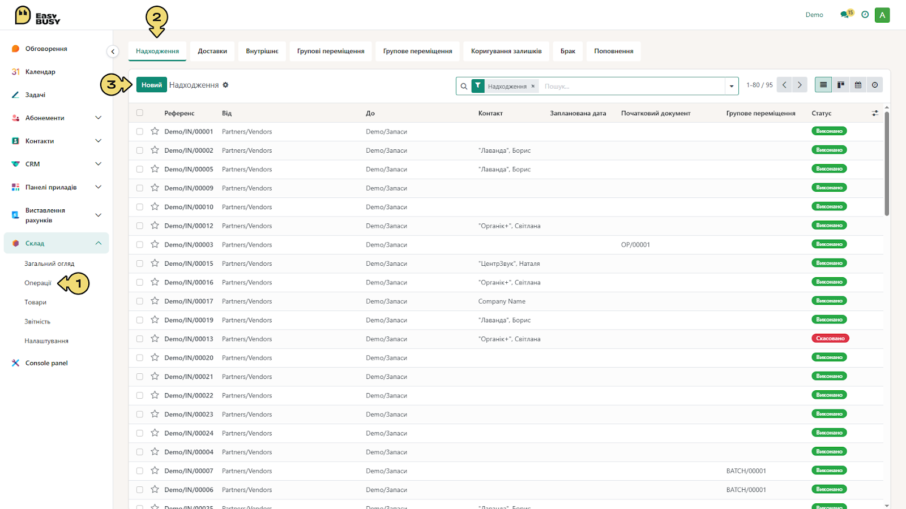
Task: Open Товари in the sidebar
Action: pyautogui.click(x=36, y=302)
